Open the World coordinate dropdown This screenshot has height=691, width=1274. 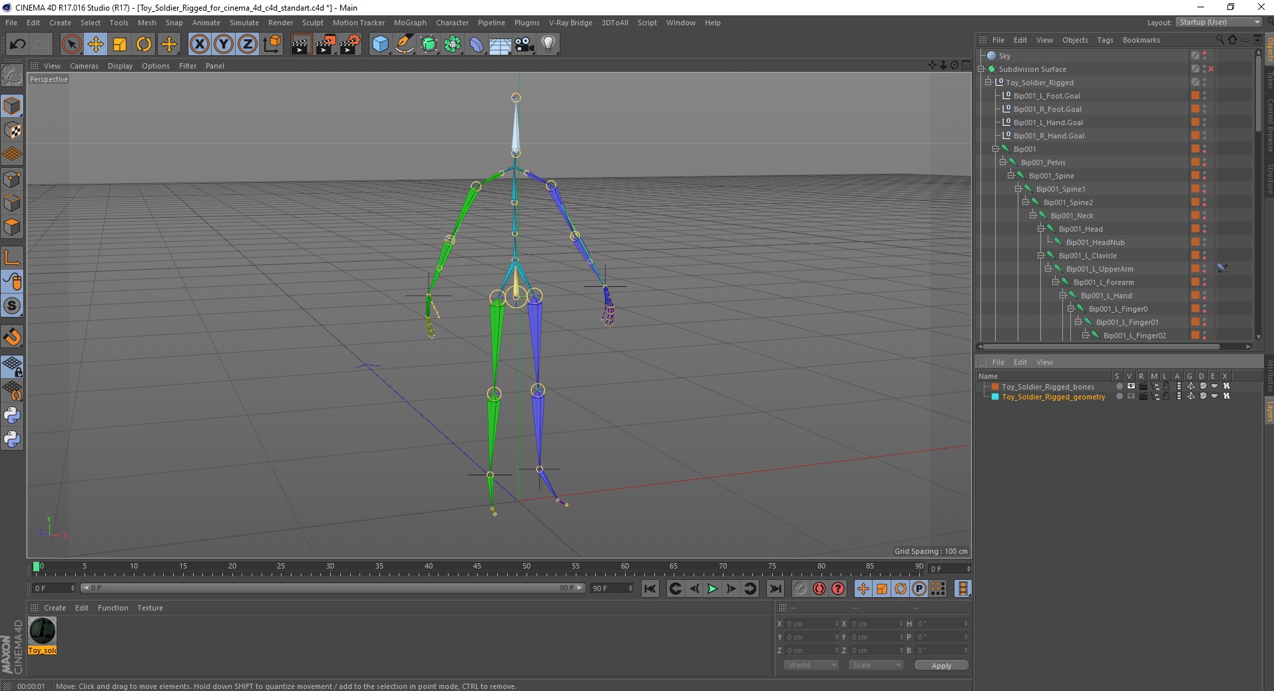tap(811, 665)
